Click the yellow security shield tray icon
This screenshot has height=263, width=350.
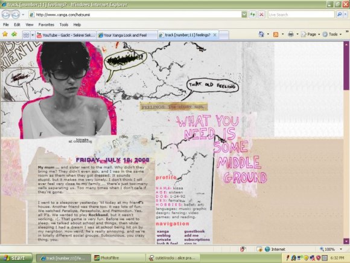[306, 258]
